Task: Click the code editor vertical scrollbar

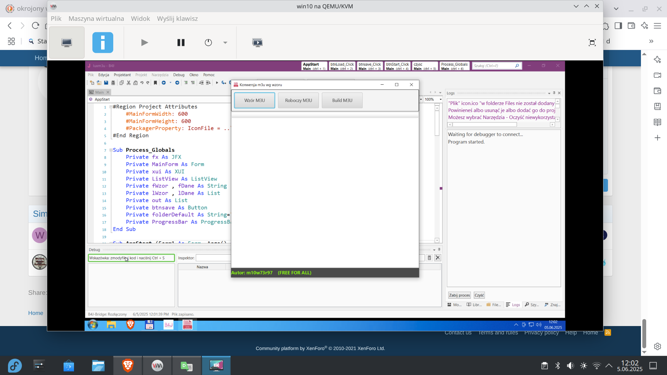Action: (437, 174)
